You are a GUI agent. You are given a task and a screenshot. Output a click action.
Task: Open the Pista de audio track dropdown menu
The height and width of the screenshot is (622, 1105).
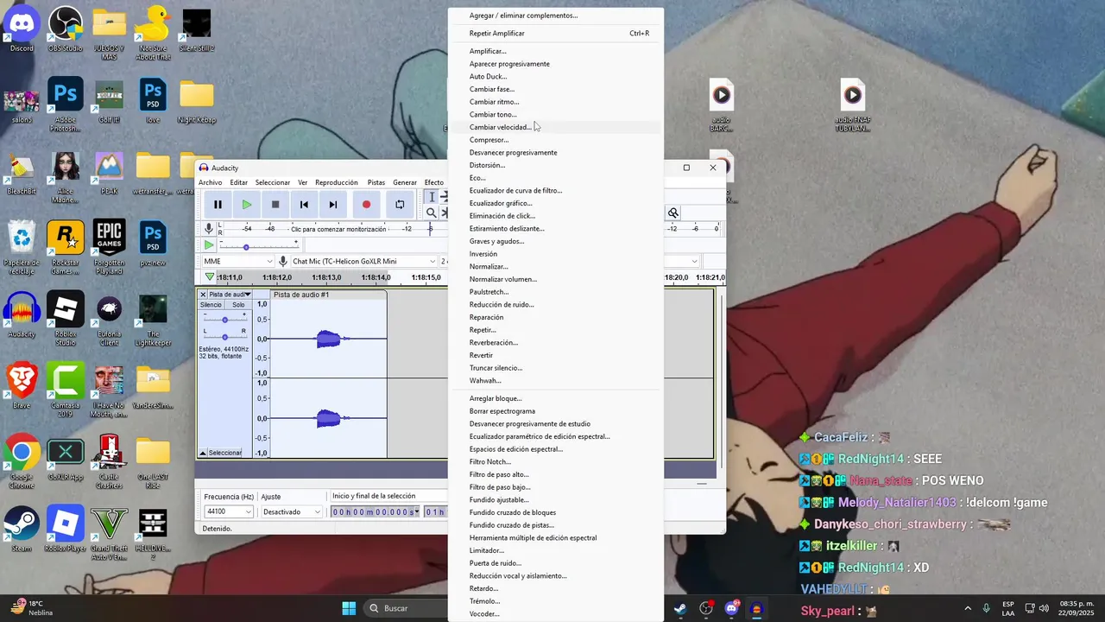[230, 295]
